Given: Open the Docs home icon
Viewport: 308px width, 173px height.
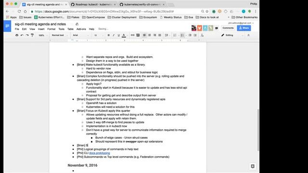Looking at the screenshot, I should pos(7,26).
